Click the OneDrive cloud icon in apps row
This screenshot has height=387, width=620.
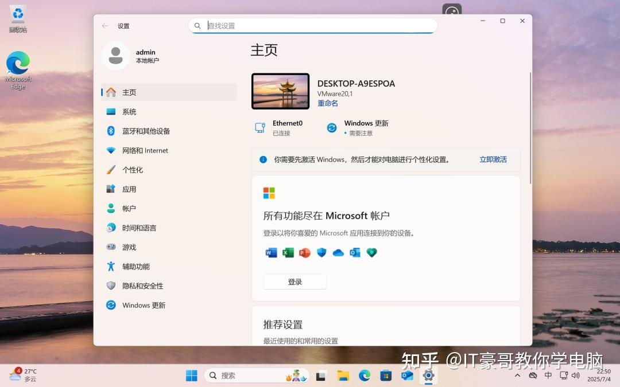[x=338, y=252]
